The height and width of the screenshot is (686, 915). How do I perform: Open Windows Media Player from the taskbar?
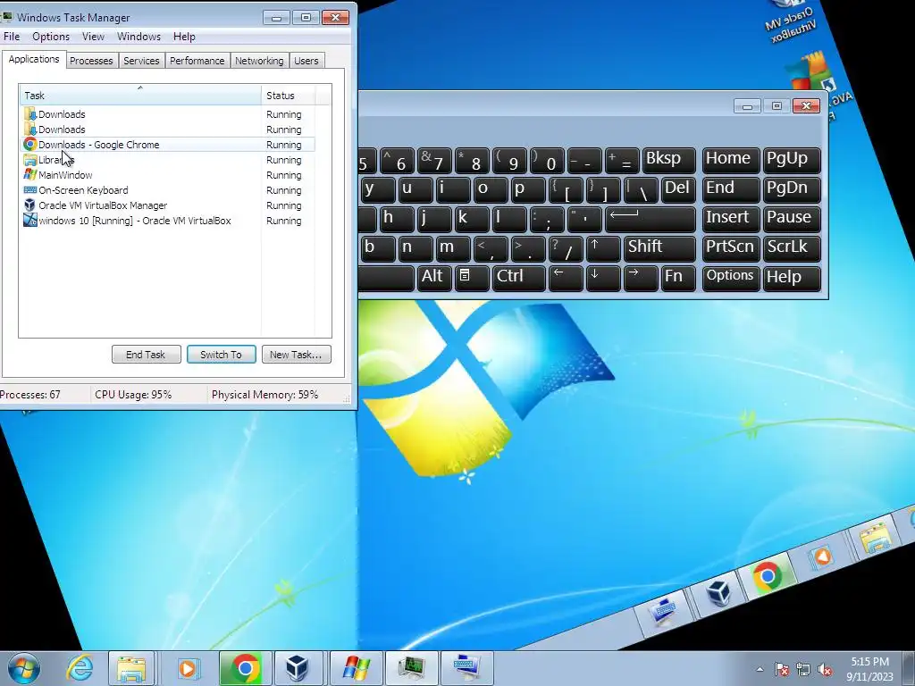(x=188, y=668)
